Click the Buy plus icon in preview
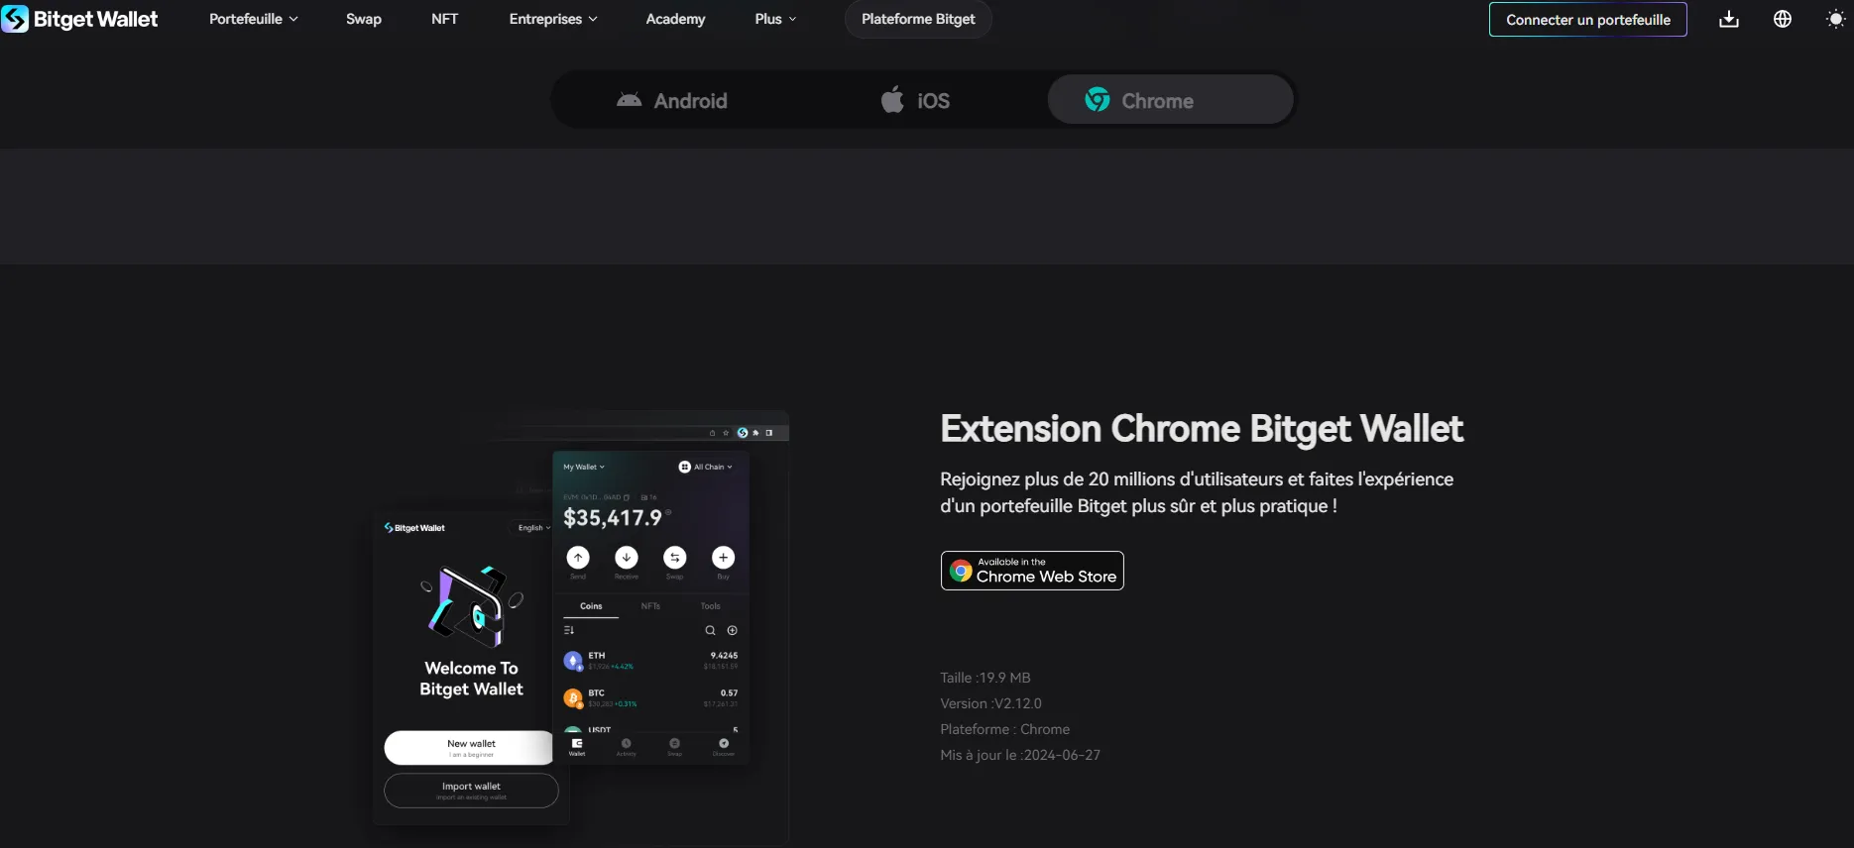 click(723, 558)
